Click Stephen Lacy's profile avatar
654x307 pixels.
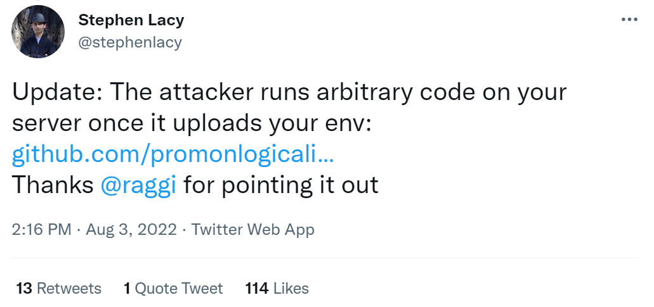38,32
